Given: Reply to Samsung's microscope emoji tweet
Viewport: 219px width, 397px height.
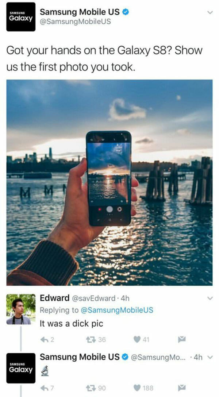Looking at the screenshot, I should coord(44,388).
